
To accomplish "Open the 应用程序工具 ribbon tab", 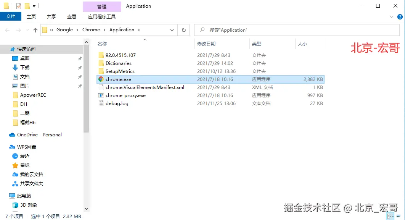I will click(102, 16).
